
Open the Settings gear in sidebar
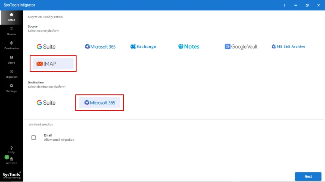(11, 88)
